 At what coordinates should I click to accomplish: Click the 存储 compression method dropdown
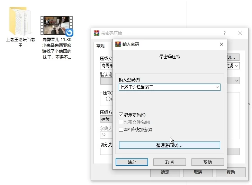tap(106, 119)
